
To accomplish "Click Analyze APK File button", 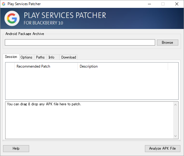I will [x=163, y=148].
